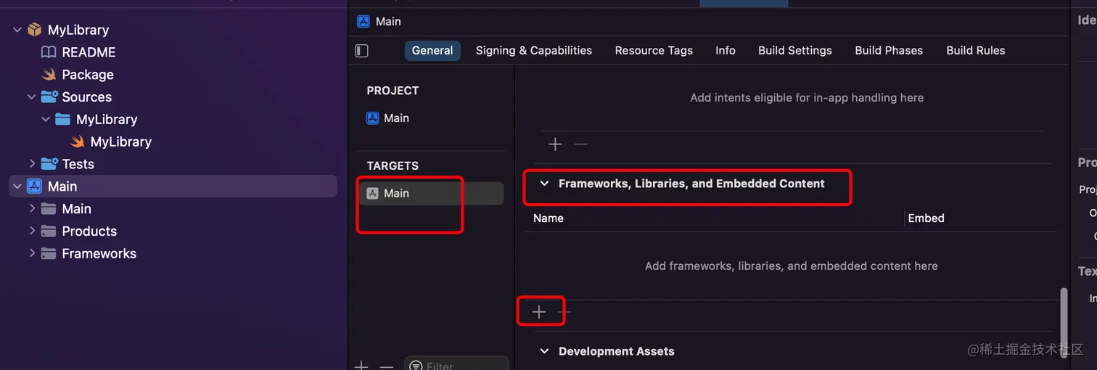
Task: Open the Build Rules tab
Action: coord(976,51)
